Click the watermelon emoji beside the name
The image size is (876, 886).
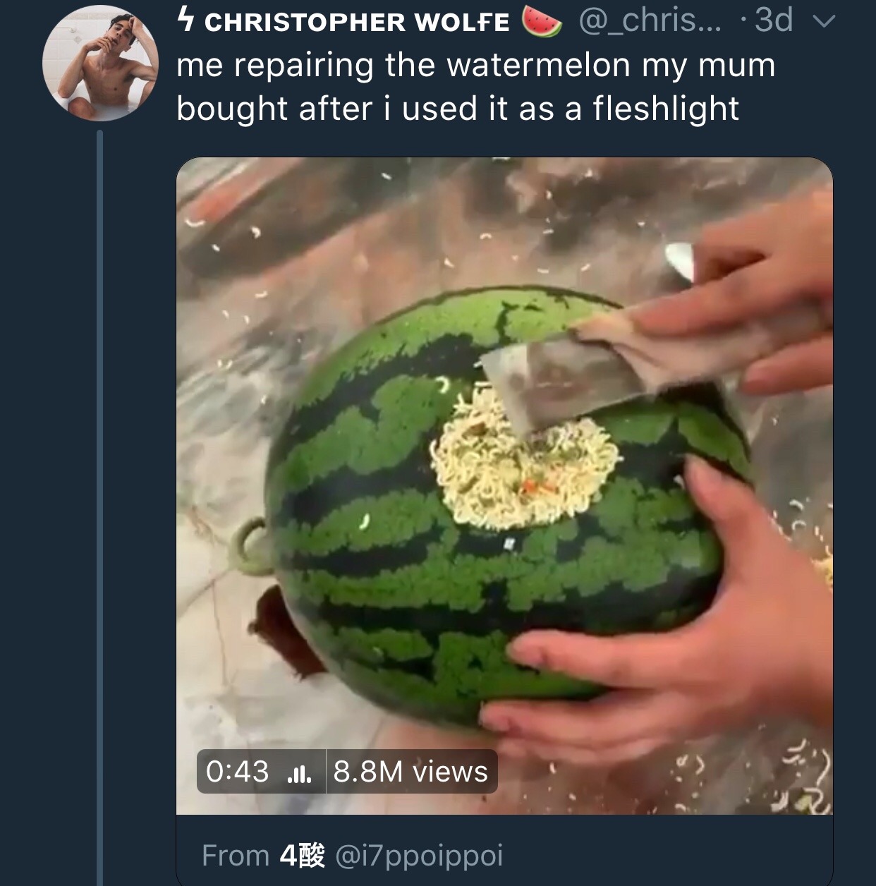point(542,21)
